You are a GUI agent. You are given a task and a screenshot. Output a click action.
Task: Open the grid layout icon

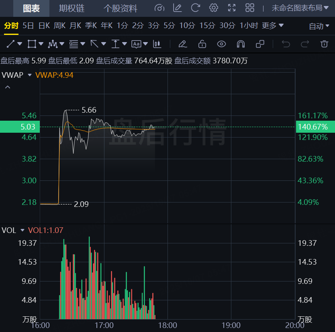[250, 8]
